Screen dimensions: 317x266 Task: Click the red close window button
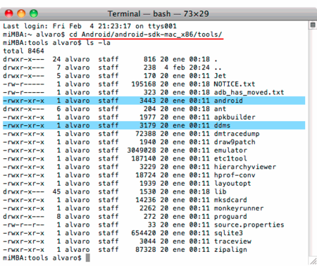point(9,13)
